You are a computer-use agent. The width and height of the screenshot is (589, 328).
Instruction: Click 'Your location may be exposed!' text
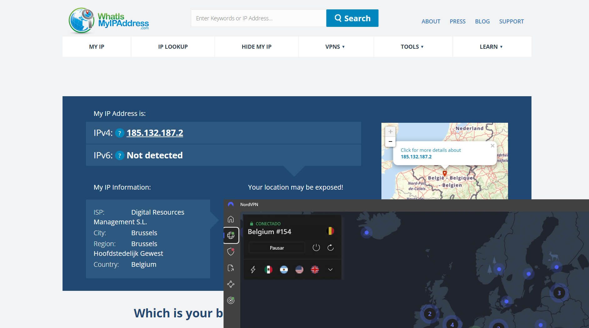coord(295,187)
